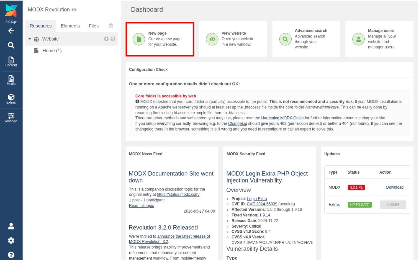The image size is (418, 260).
Task: Open the Content menu
Action: click(11, 62)
